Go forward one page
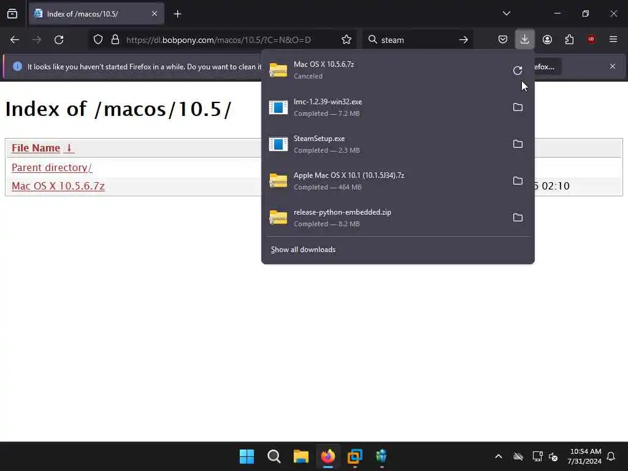628x471 pixels. click(x=37, y=40)
